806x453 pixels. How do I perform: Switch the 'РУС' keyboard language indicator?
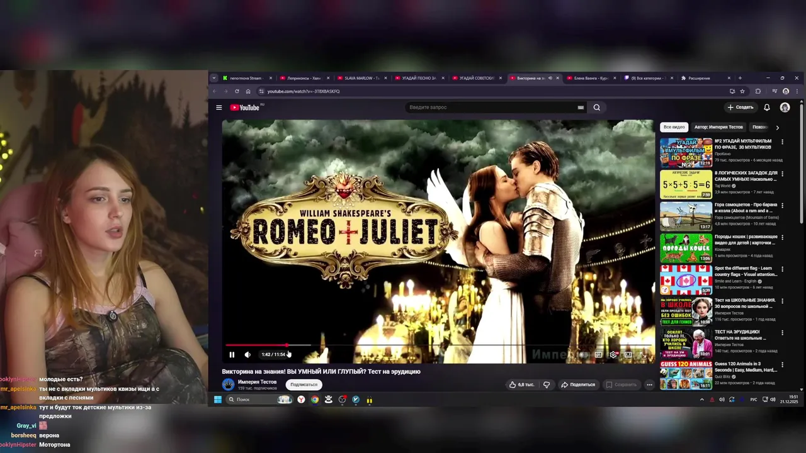pyautogui.click(x=754, y=400)
